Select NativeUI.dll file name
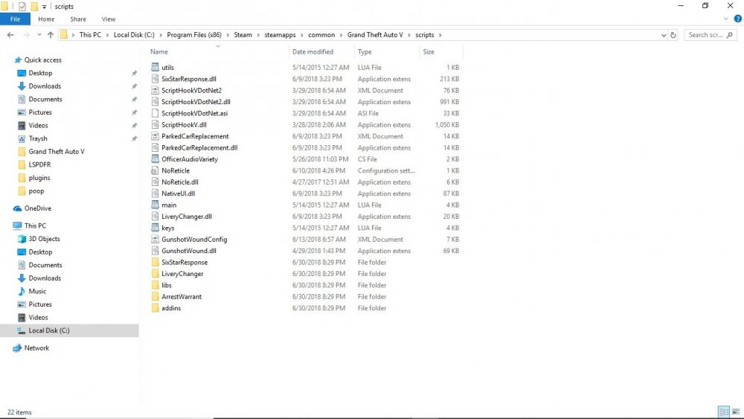The image size is (744, 419). [178, 193]
